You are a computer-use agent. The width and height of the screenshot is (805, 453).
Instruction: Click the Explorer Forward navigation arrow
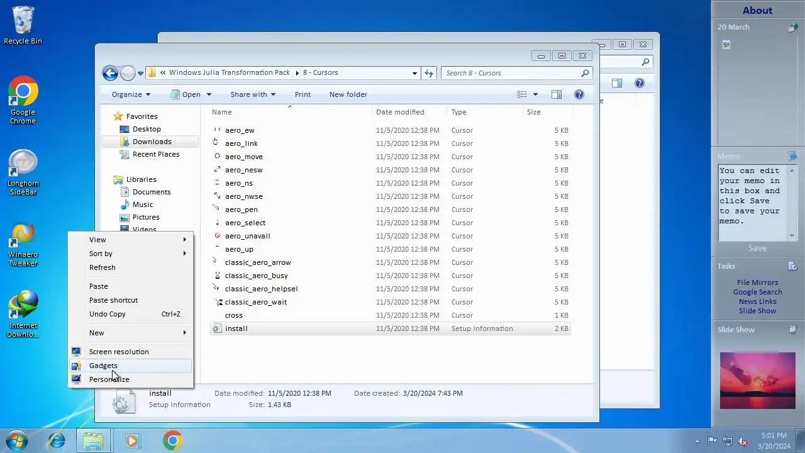tap(128, 73)
